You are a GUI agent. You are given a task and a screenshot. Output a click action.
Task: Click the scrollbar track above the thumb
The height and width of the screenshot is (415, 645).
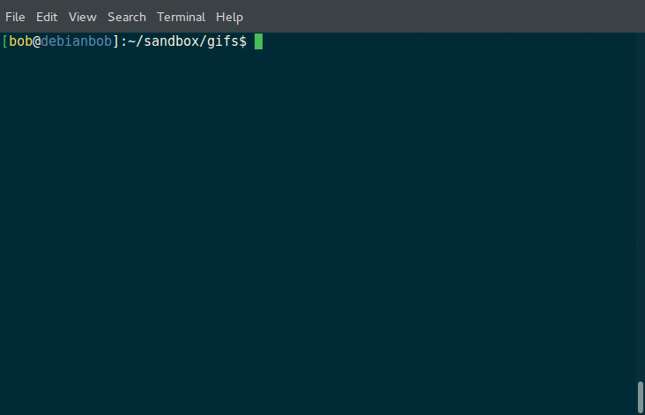640,205
